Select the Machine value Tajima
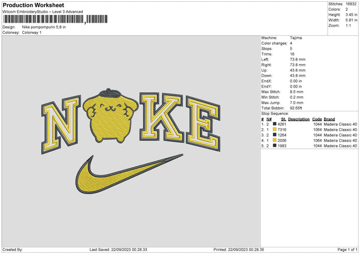Viewport: 360px width, 254px height. (296, 38)
